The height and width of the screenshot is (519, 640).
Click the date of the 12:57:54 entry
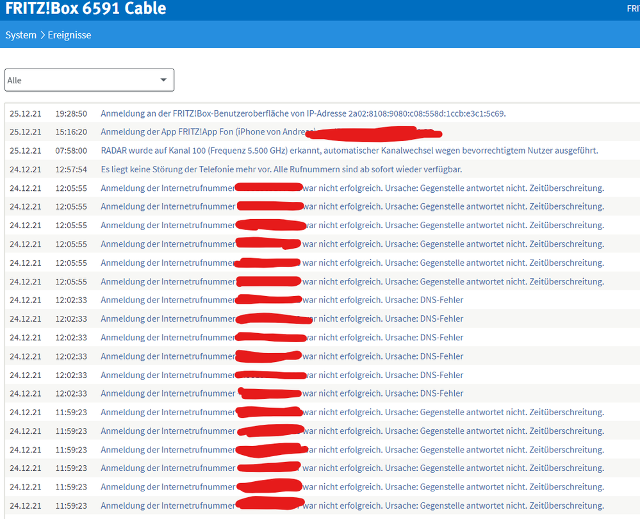tap(26, 169)
